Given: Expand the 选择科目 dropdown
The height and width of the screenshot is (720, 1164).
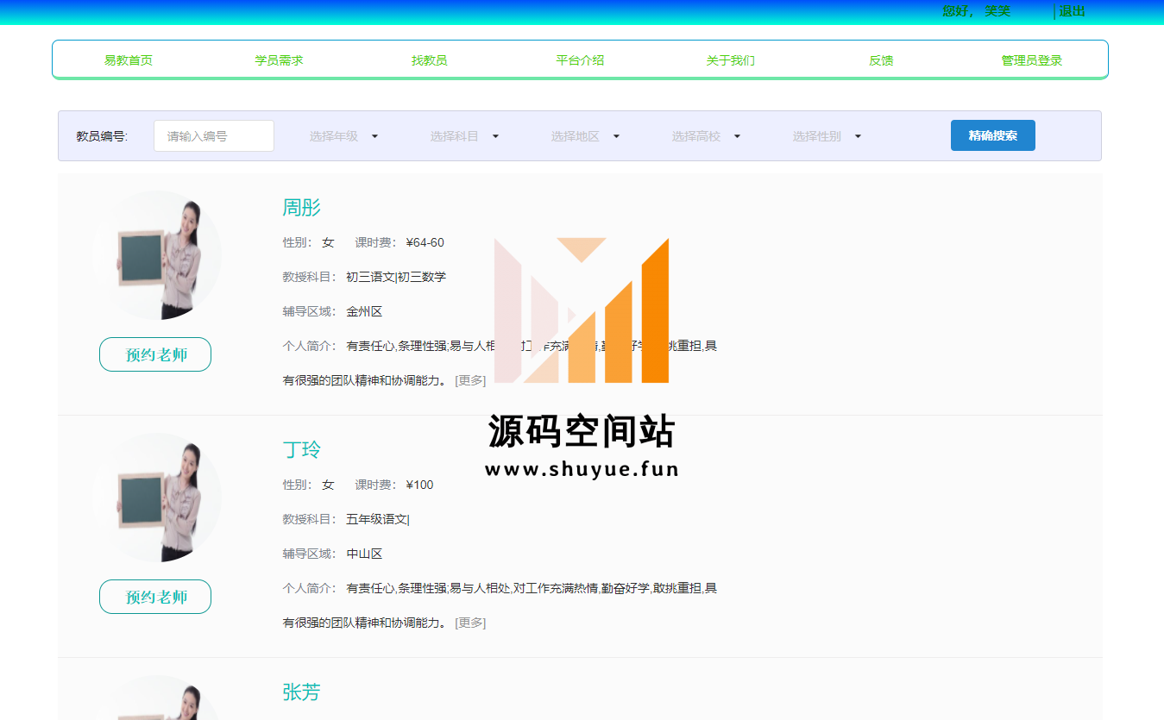Looking at the screenshot, I should click(x=465, y=136).
